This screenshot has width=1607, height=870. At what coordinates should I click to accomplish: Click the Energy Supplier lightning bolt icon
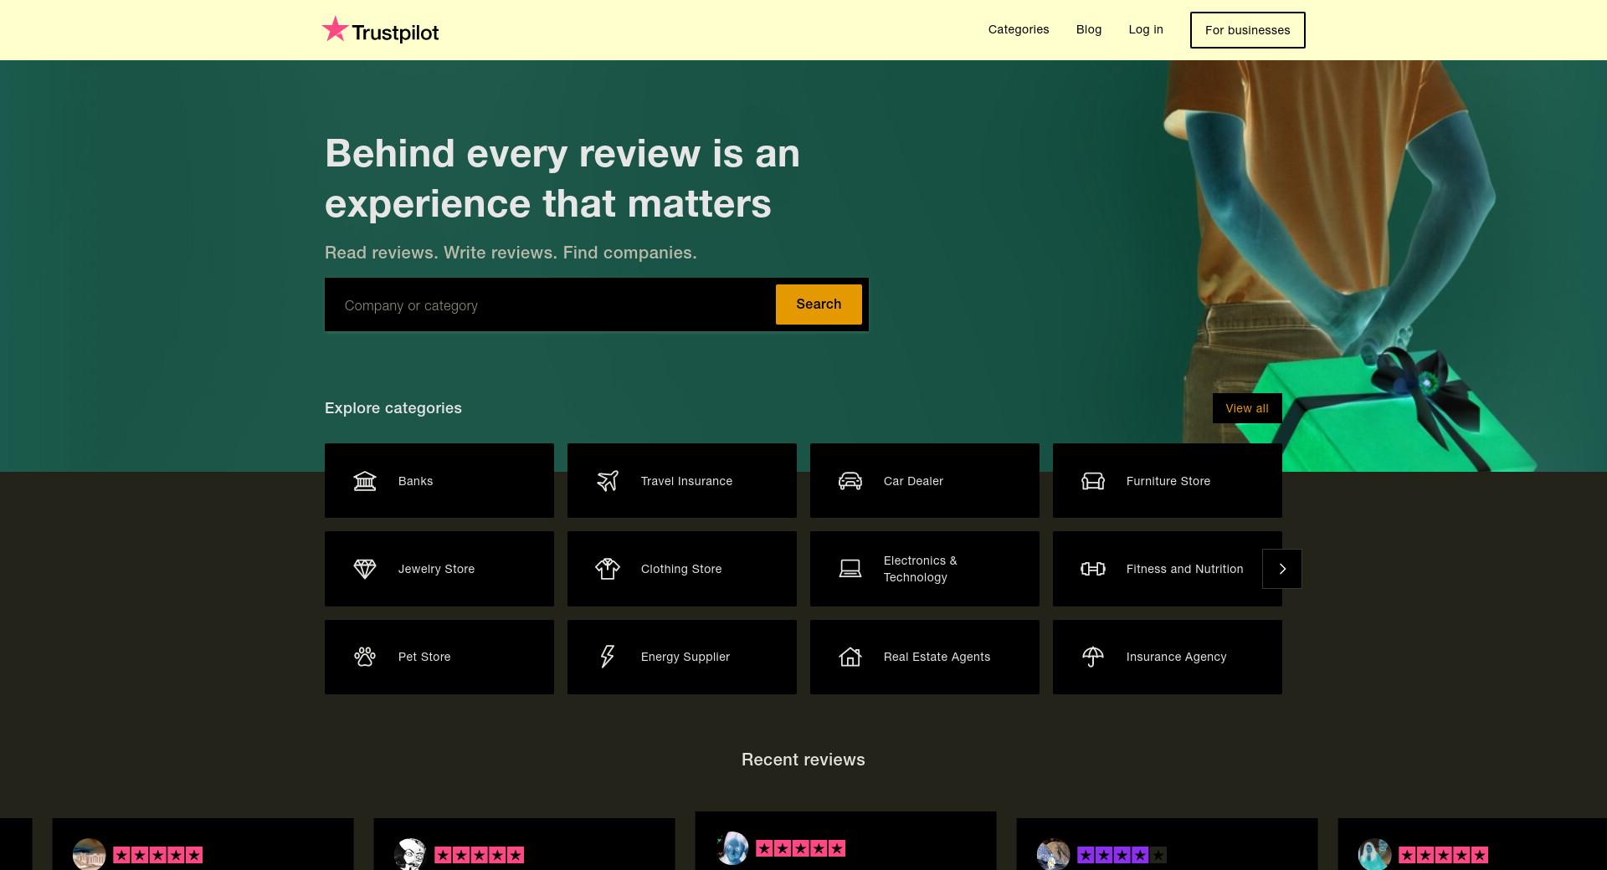point(608,657)
